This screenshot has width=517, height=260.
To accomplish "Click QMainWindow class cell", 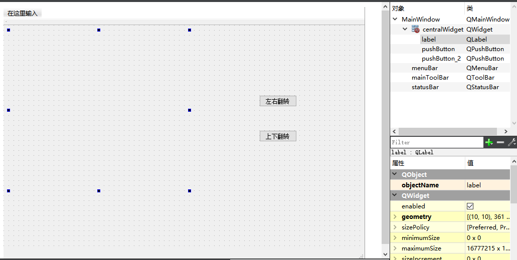I will 488,20.
